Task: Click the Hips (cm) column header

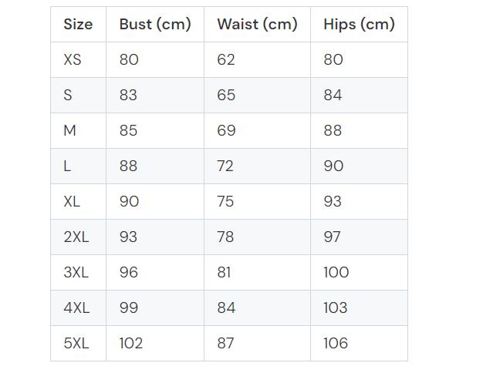Action: 359,25
